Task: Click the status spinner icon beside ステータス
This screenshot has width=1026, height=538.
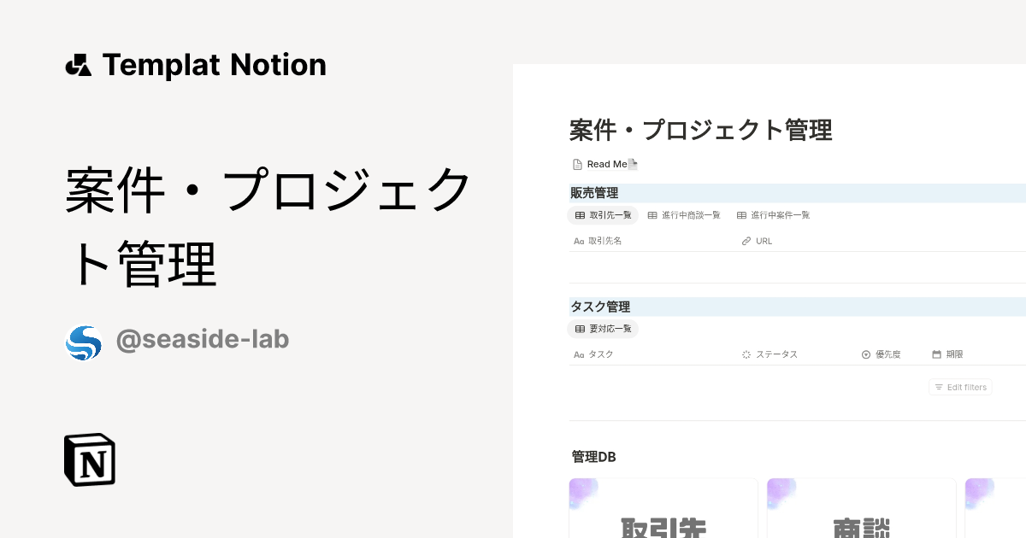Action: 746,354
